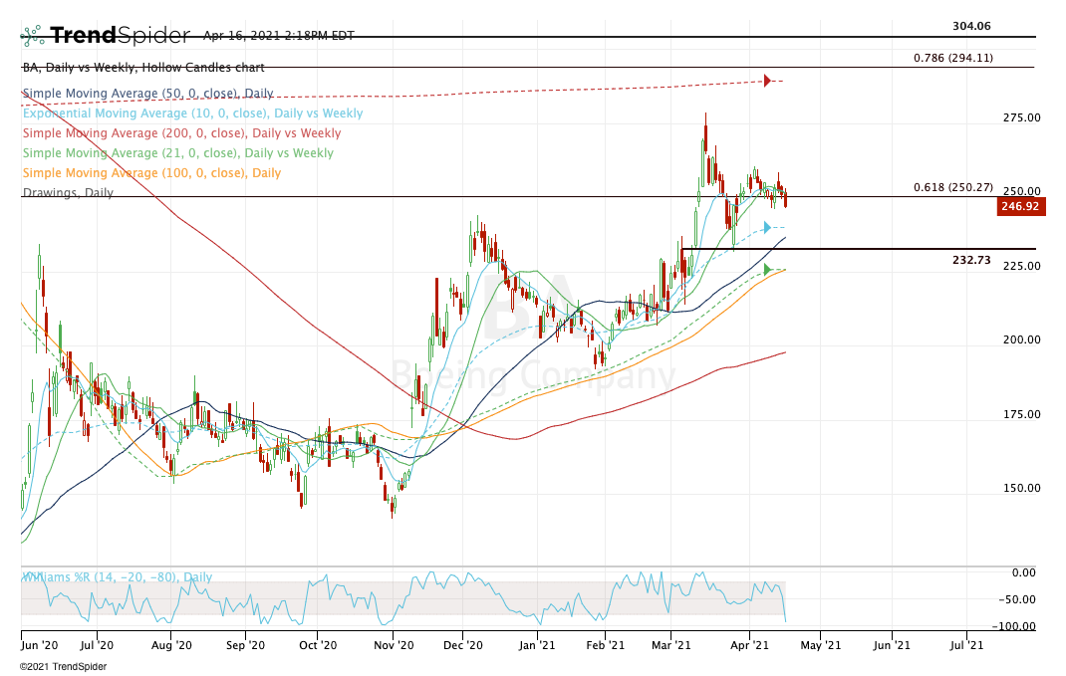
Task: Click the Nov '20 date axis label
Action: (x=393, y=645)
